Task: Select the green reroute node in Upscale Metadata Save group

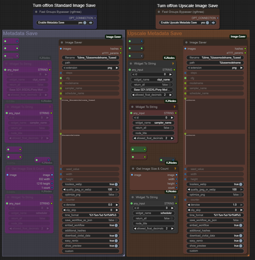Action: click(139, 149)
